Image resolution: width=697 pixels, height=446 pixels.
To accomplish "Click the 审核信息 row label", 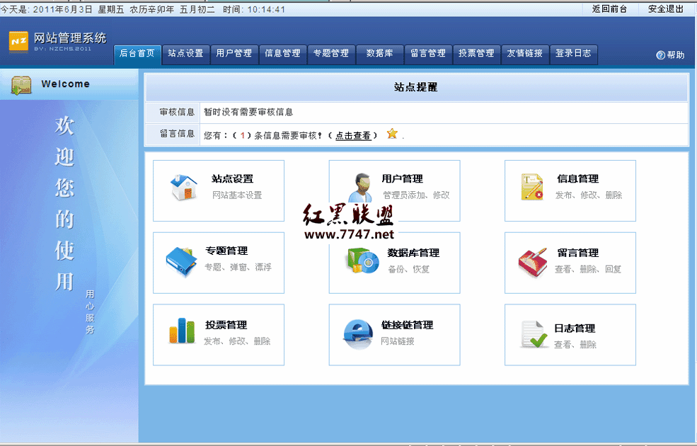I will click(178, 112).
